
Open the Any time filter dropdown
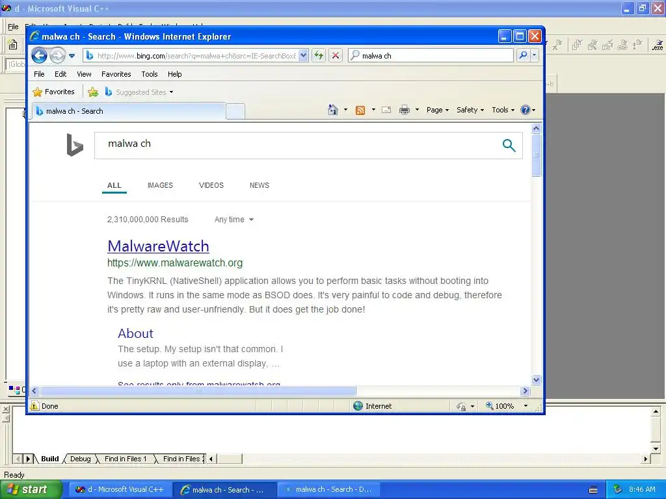pos(233,220)
